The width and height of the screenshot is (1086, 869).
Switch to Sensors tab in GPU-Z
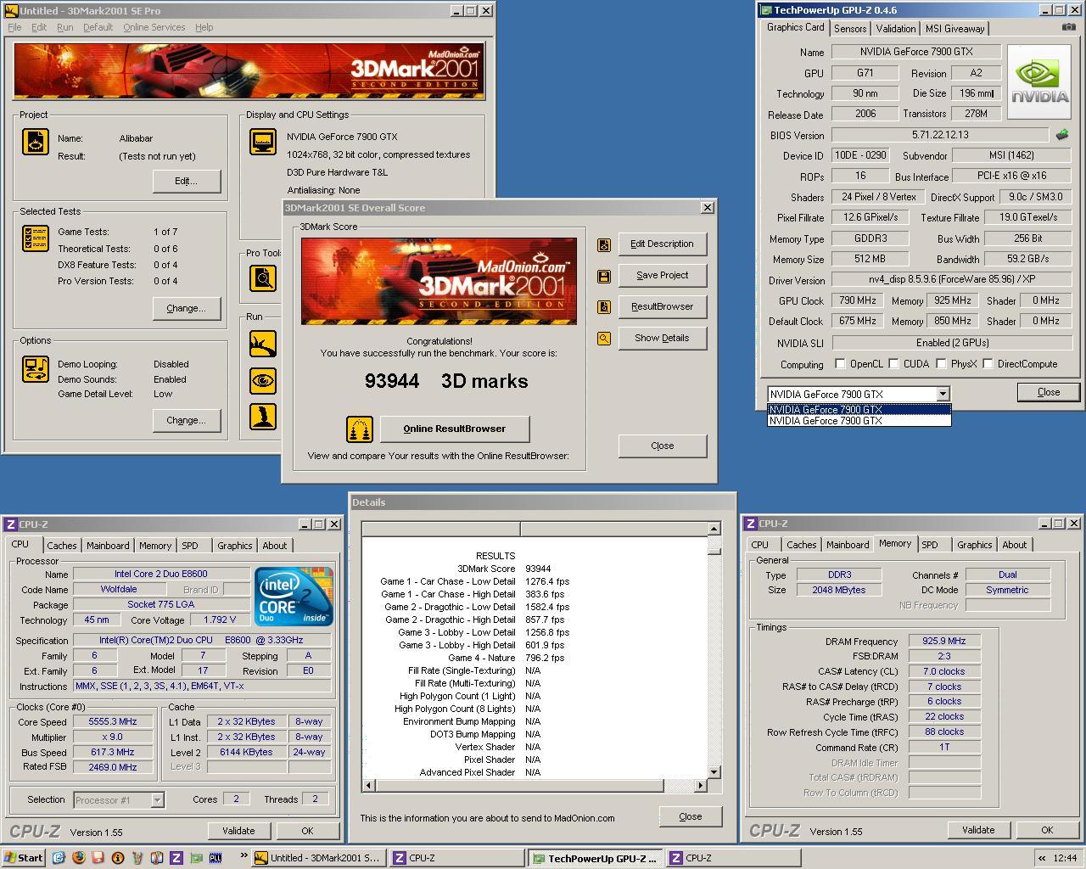850,28
